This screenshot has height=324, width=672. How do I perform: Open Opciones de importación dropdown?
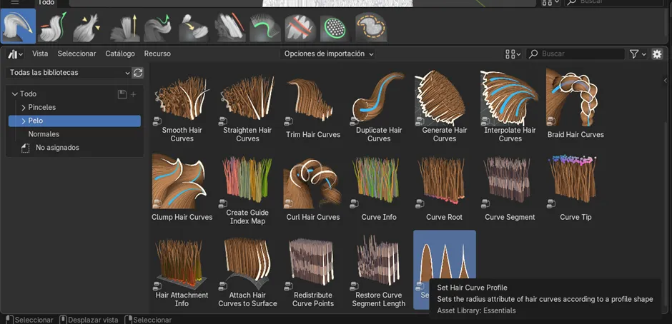point(329,54)
